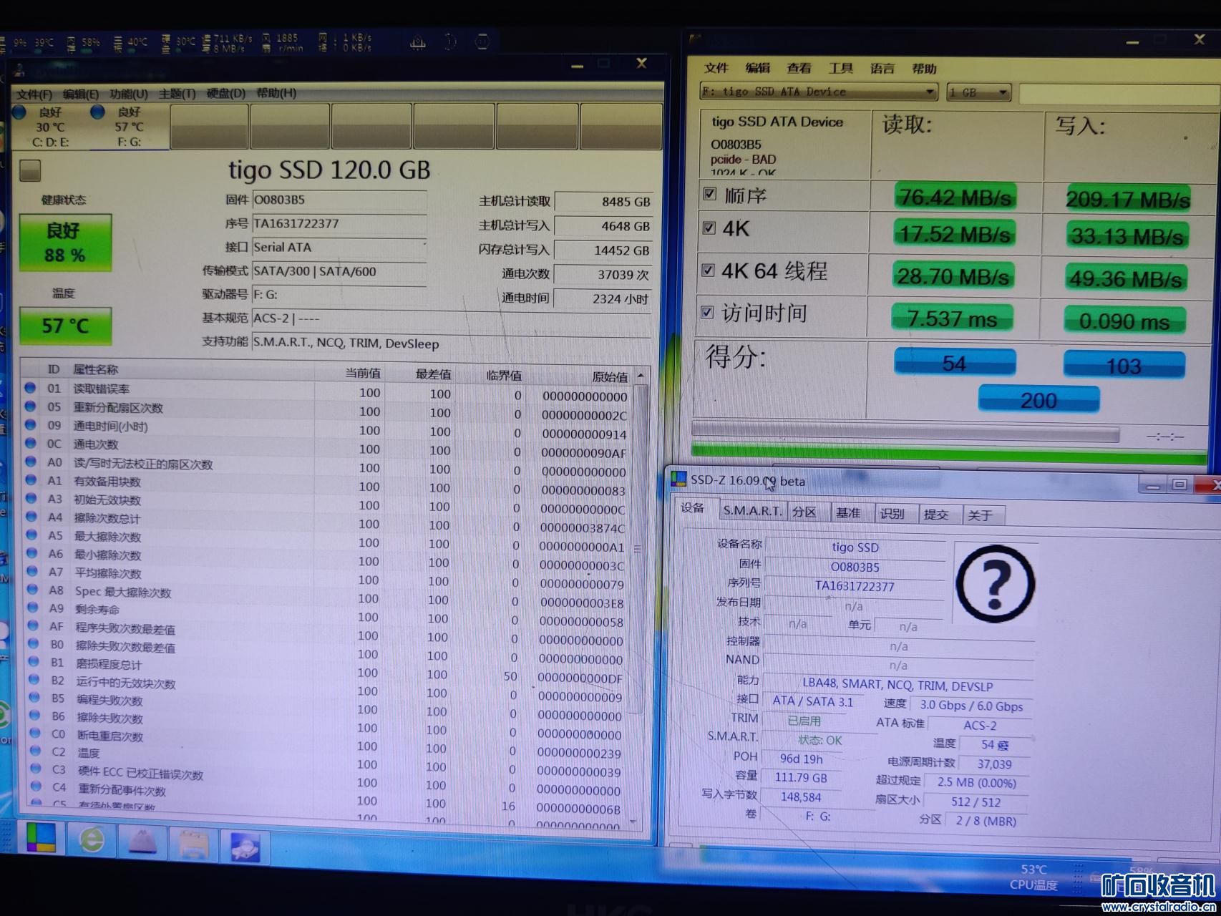The width and height of the screenshot is (1221, 916).
Task: Open 主题(T) menu in CrystalDiskInfo
Action: click(x=177, y=93)
